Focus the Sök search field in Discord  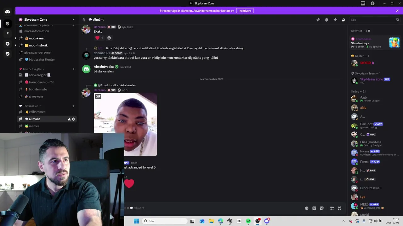click(x=375, y=19)
